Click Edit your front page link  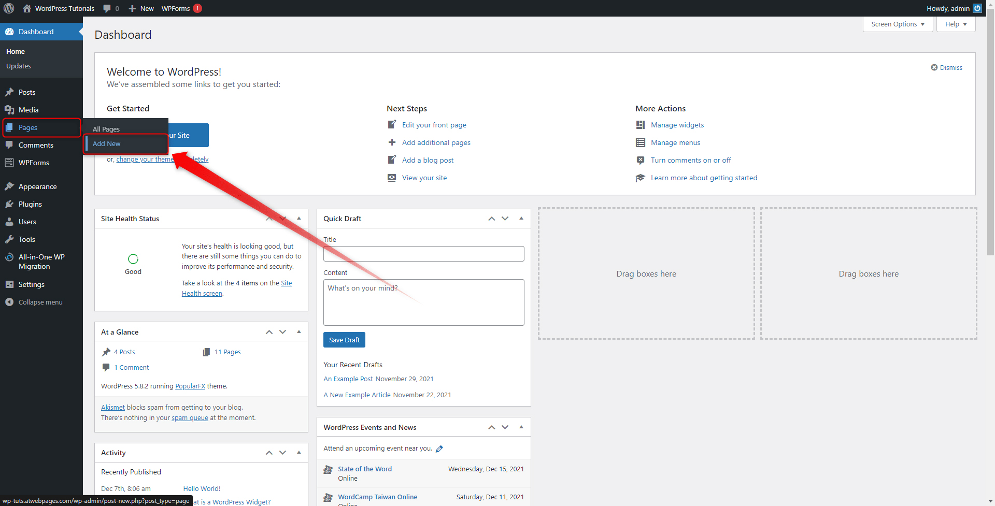pos(434,125)
